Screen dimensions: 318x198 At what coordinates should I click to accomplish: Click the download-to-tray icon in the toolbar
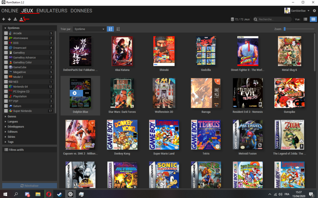(15, 19)
